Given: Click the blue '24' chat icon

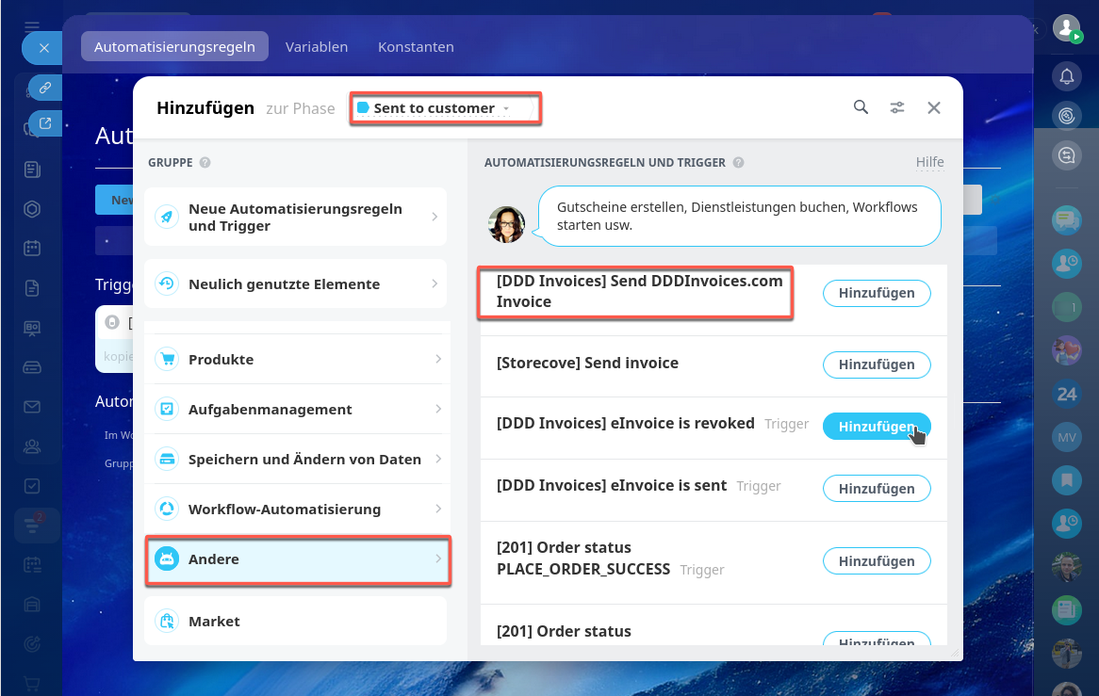Looking at the screenshot, I should (x=1067, y=394).
